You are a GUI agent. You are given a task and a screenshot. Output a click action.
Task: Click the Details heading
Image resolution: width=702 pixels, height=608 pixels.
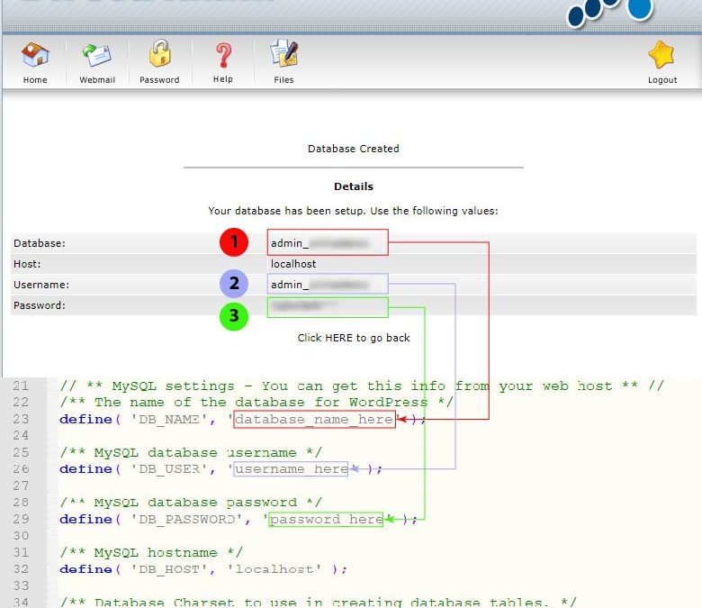[354, 186]
